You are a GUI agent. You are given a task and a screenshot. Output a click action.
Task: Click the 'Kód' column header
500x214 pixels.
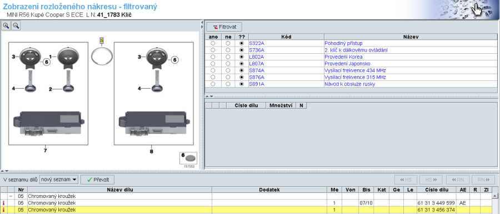click(x=286, y=37)
